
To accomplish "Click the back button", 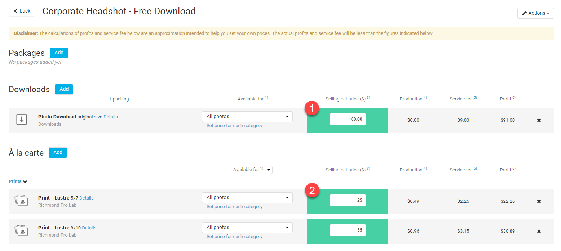I will point(22,11).
